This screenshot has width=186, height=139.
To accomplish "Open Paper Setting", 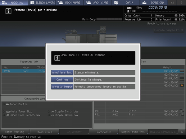I will pos(15,132).
